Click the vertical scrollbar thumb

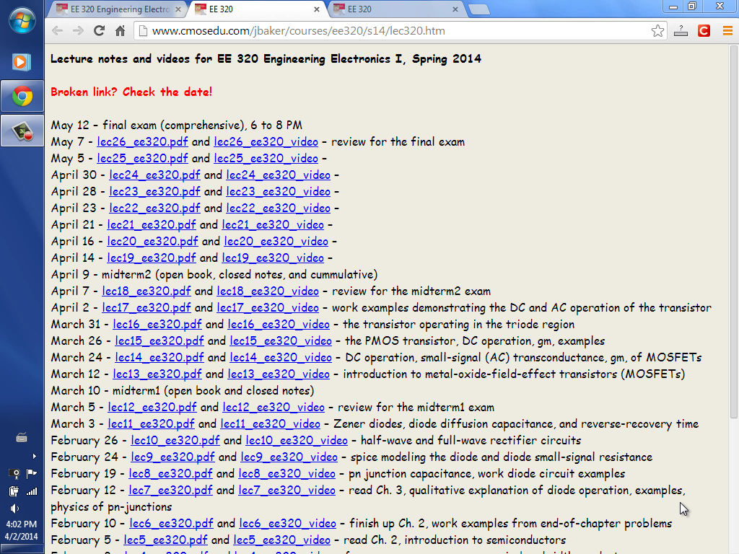coord(734,232)
